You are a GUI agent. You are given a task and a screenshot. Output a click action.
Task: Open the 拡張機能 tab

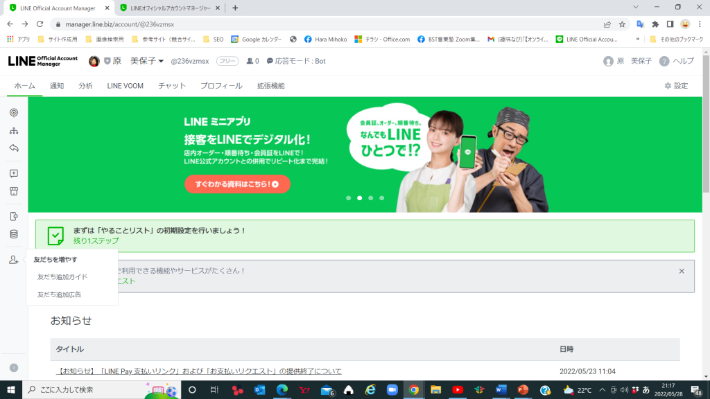271,85
